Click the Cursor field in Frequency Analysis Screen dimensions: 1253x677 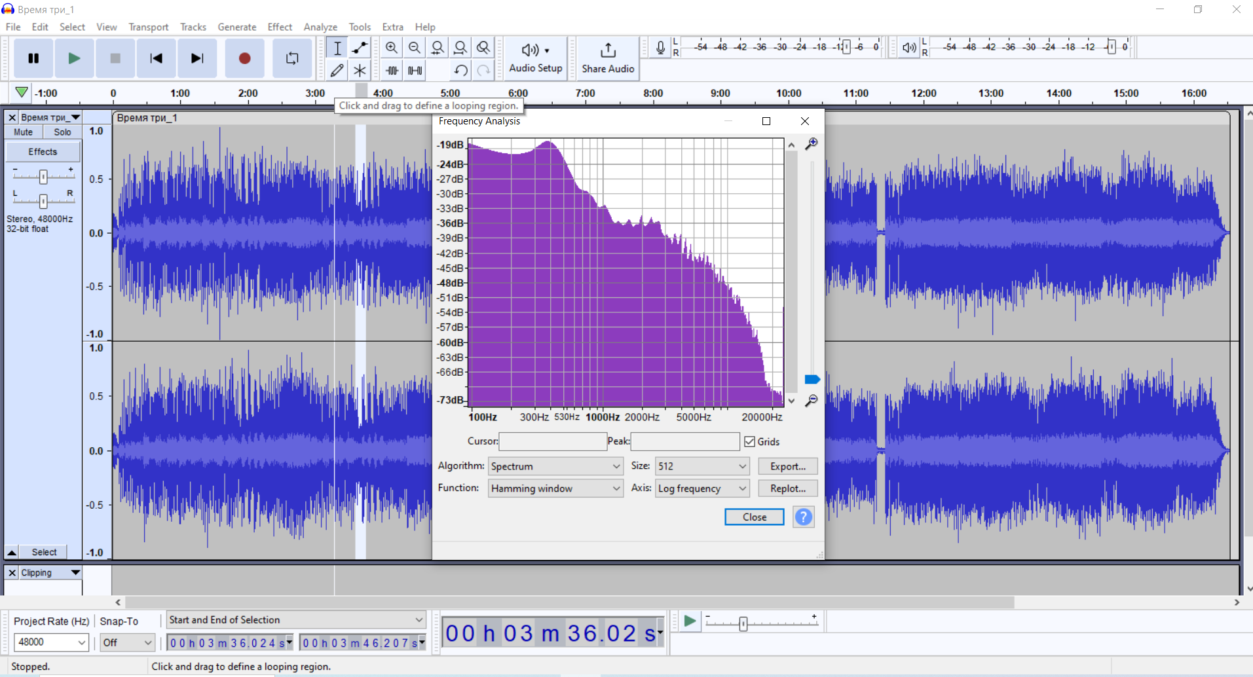(553, 442)
